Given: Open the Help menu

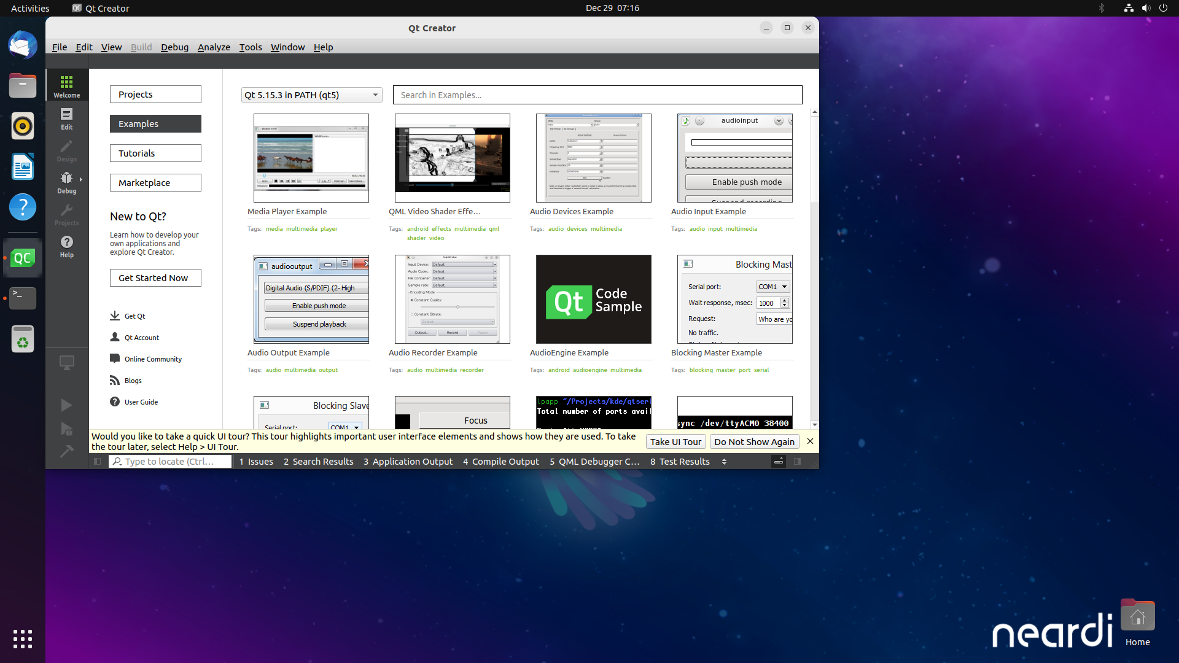Looking at the screenshot, I should tap(323, 47).
